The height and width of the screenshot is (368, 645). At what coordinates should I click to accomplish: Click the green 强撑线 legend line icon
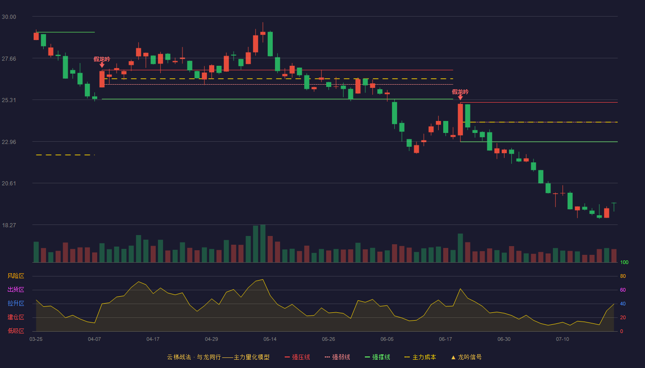coord(367,357)
